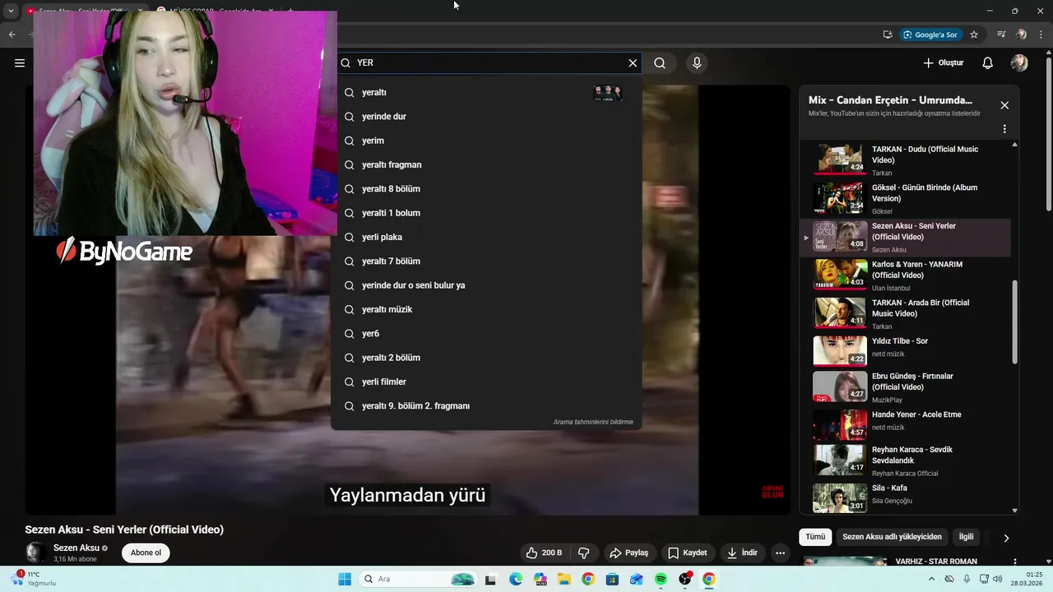Select the Tümü filter chip
Image resolution: width=1053 pixels, height=592 pixels.
click(x=815, y=537)
